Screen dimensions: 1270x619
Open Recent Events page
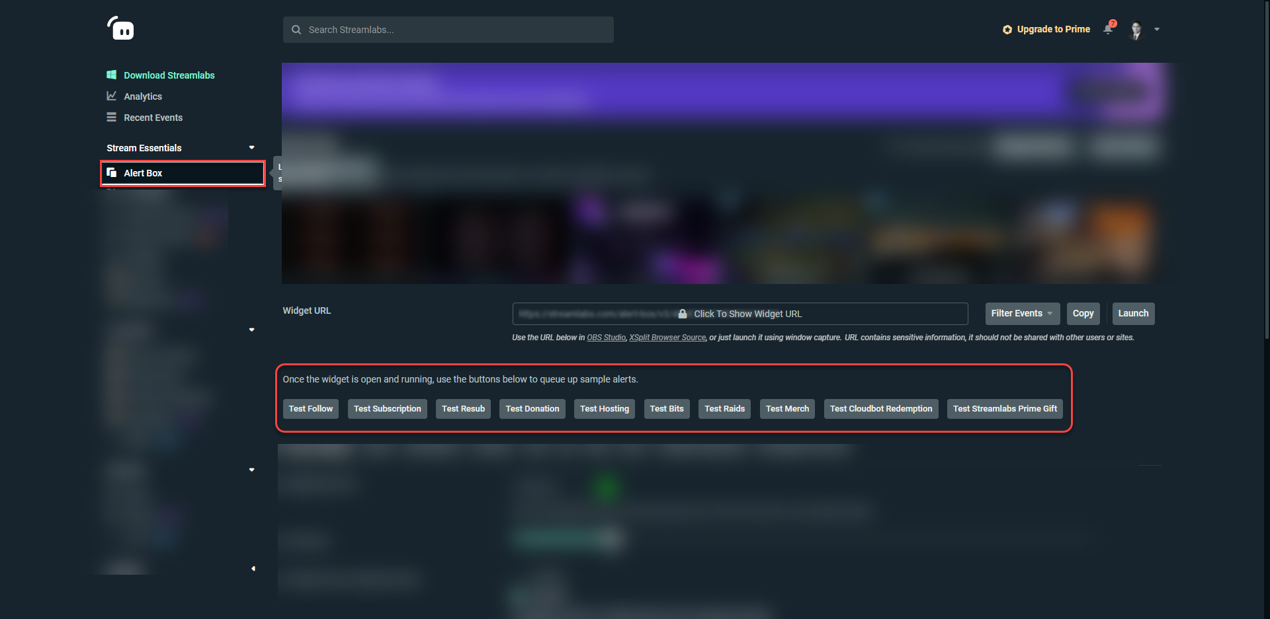[153, 118]
